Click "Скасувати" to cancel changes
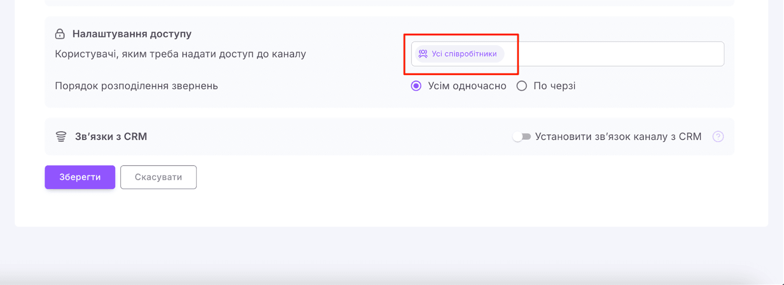The width and height of the screenshot is (784, 285). (158, 177)
